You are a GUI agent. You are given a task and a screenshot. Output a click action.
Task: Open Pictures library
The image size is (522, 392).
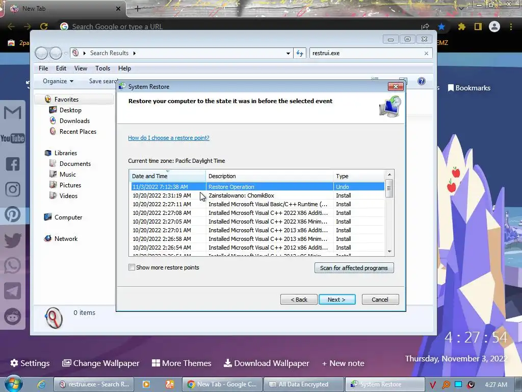70,185
